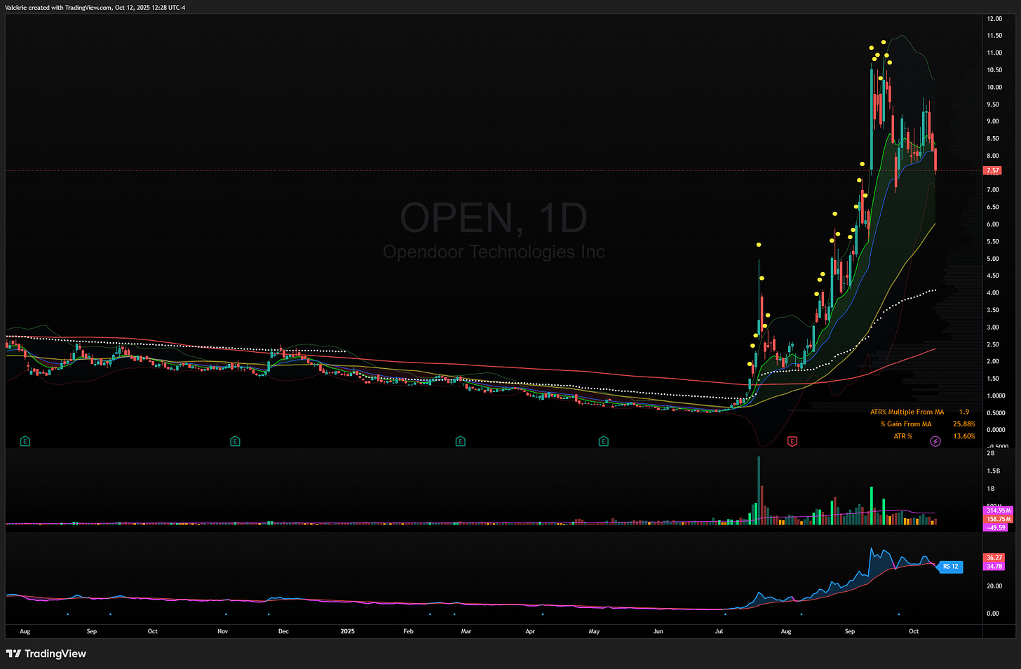The image size is (1021, 669).
Task: Click the green earnings E marker above Nov
Action: click(x=235, y=441)
